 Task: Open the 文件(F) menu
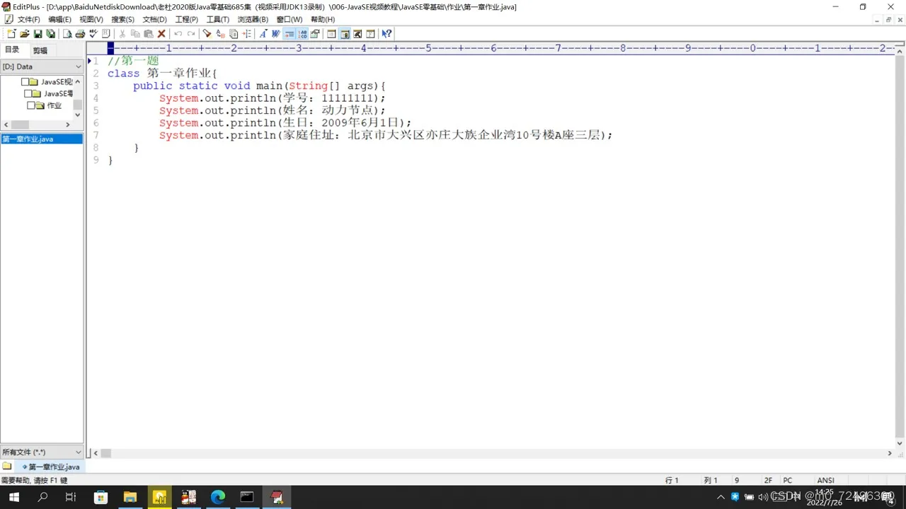28,19
